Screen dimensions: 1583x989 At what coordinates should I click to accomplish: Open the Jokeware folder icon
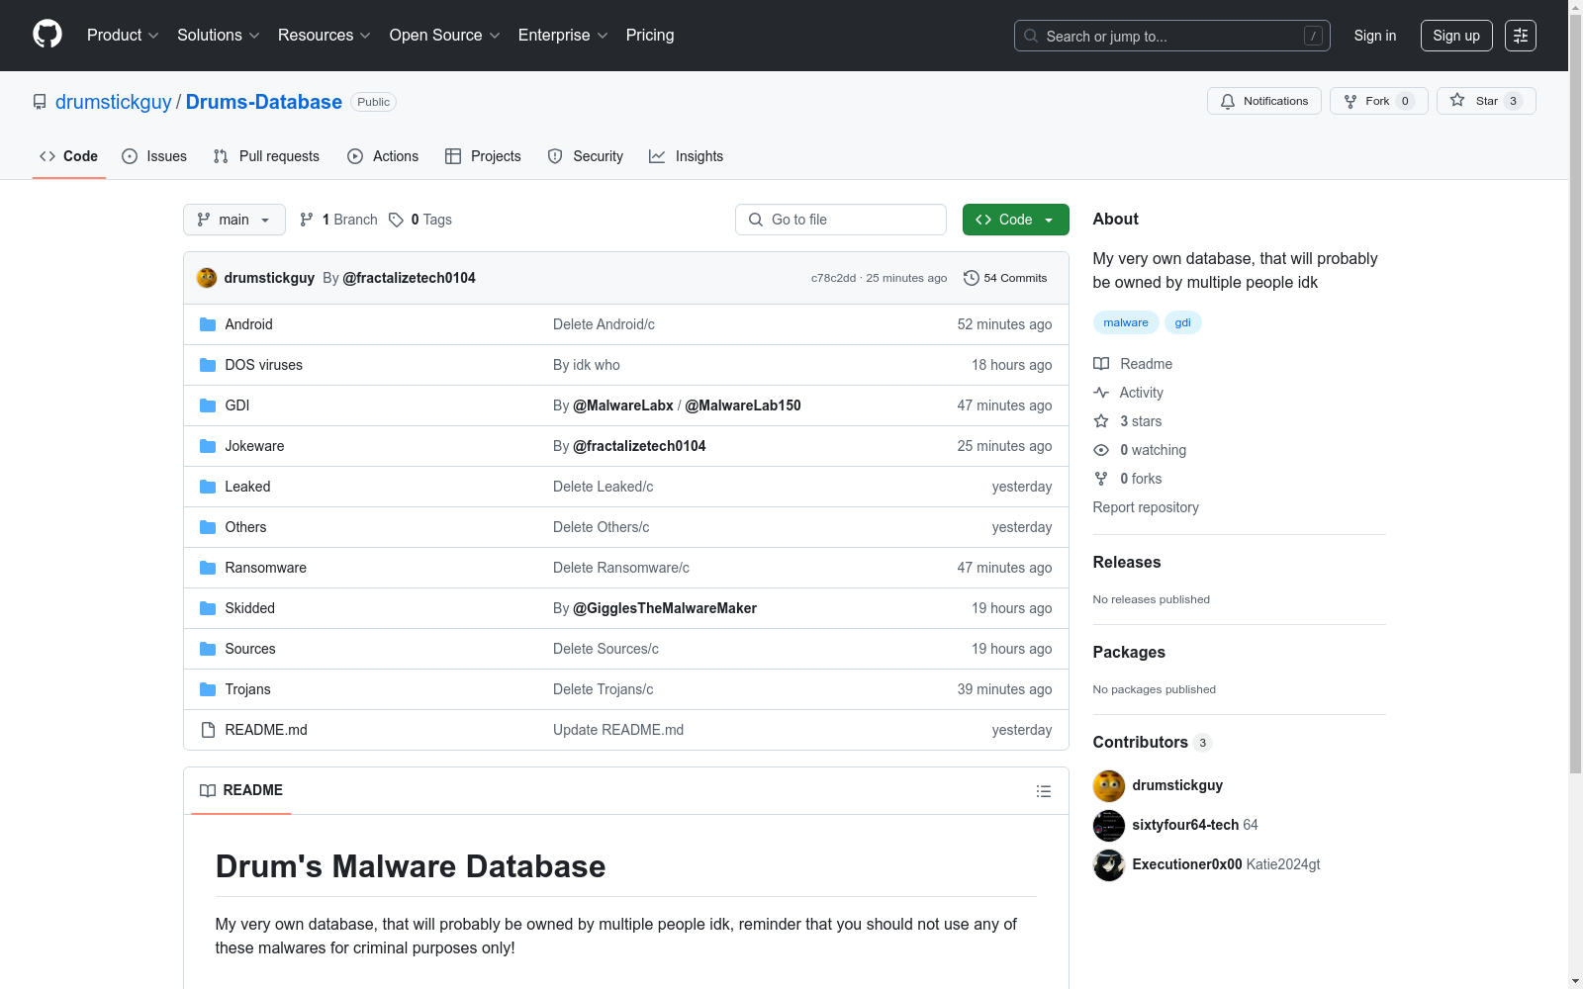point(208,446)
